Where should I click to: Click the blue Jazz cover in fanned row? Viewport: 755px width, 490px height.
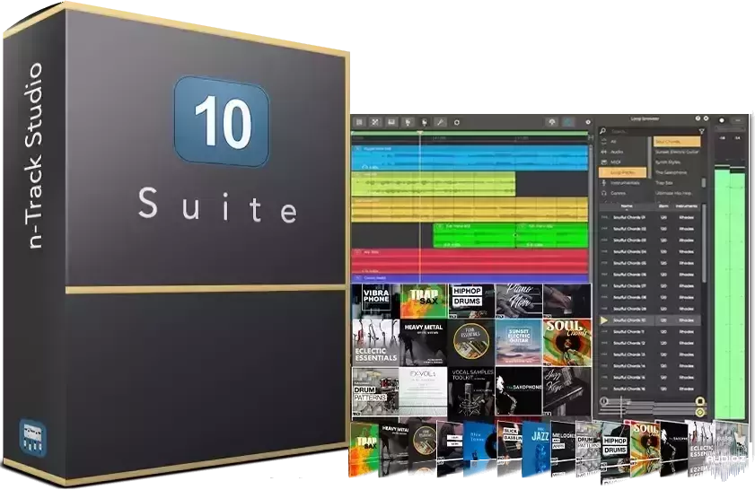(536, 450)
